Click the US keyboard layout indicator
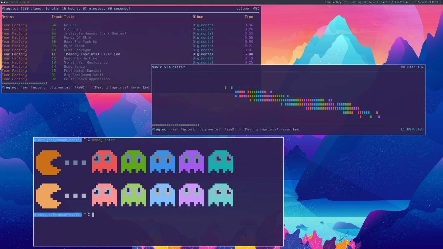The height and width of the screenshot is (249, 443). click(x=440, y=2)
